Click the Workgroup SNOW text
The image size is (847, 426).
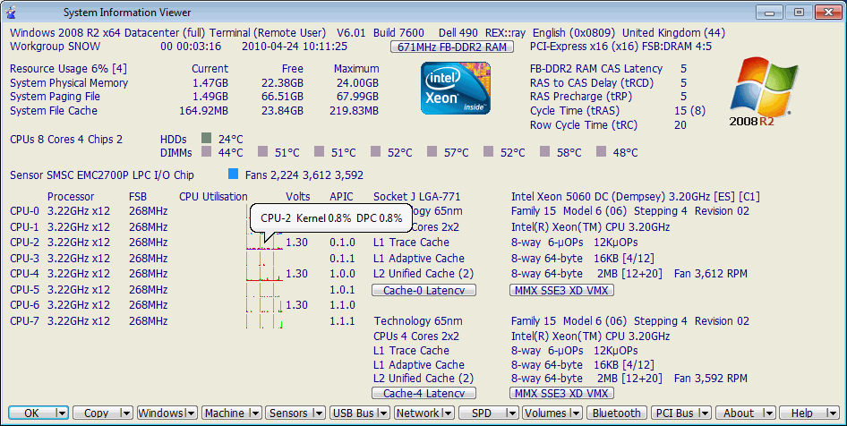coord(56,47)
